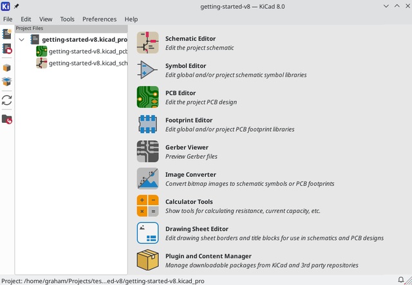Click the Unarchive Project open box icon
This screenshot has width=412, height=285.
7,82
